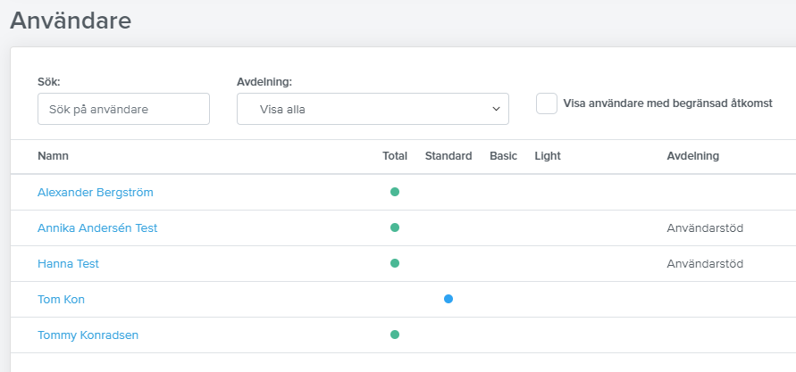Enable 'Visa användare med begränsad åtkomst' checkbox
Image resolution: width=796 pixels, height=372 pixels.
(547, 103)
